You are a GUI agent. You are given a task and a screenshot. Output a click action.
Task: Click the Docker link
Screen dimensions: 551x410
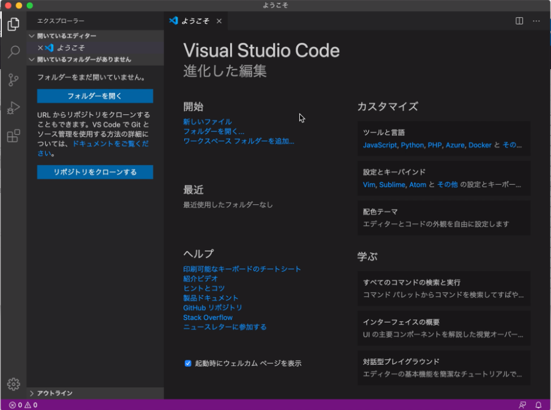(479, 145)
